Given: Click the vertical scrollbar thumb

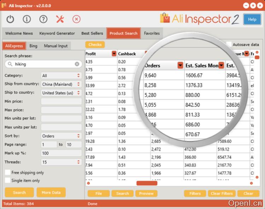Looking at the screenshot, I should pos(257,58).
